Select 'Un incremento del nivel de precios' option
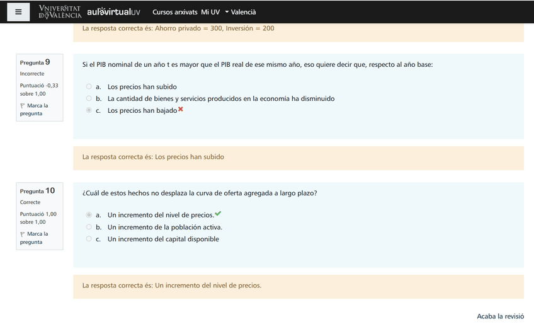The width and height of the screenshot is (534, 329). [89, 215]
